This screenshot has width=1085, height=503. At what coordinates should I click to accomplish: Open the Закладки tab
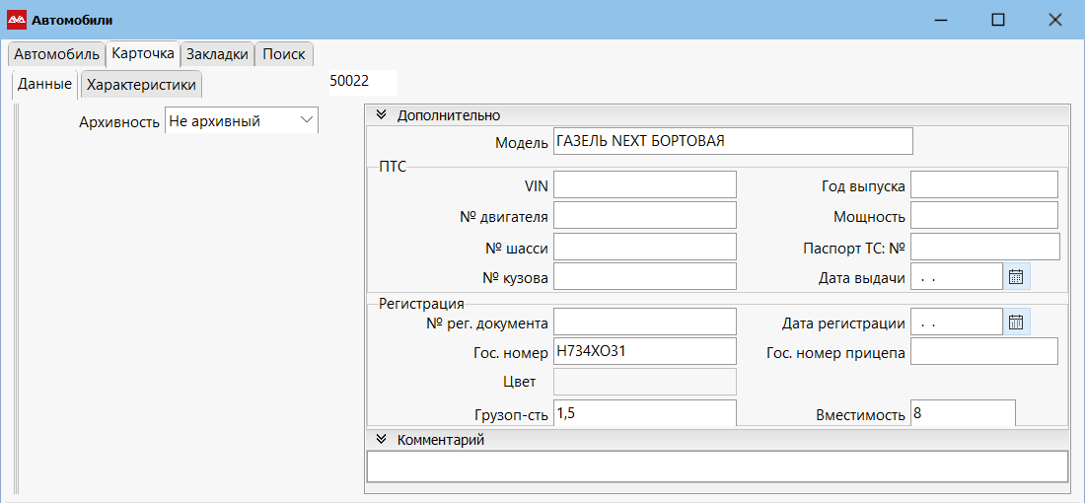pos(217,54)
